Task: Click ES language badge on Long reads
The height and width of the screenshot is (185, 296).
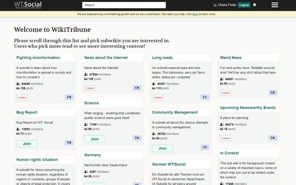Action: (205, 97)
